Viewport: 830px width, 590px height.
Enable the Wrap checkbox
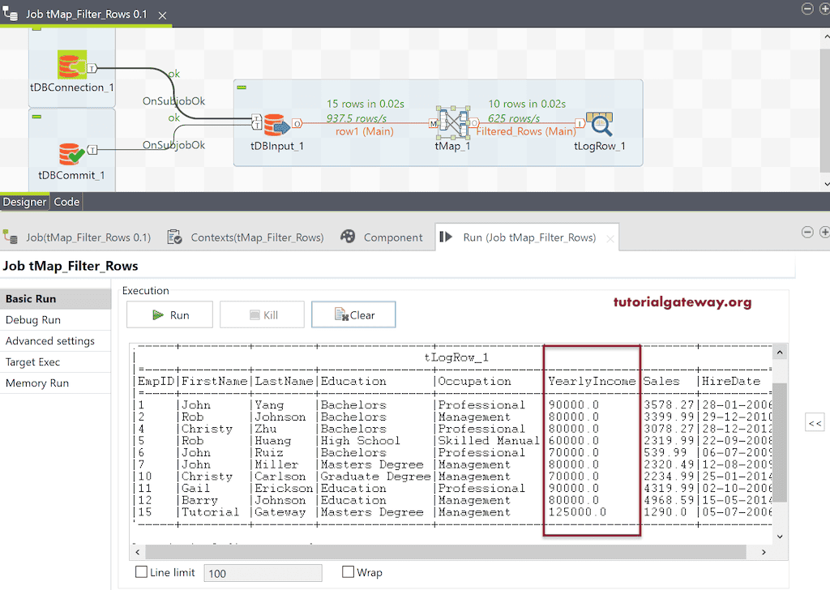pos(349,572)
